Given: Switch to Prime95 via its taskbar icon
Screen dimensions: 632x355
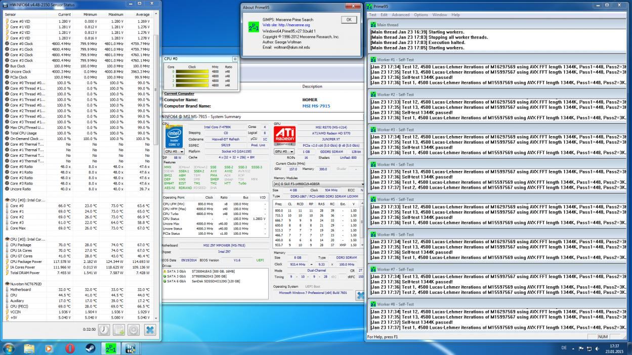Looking at the screenshot, I should 110,348.
